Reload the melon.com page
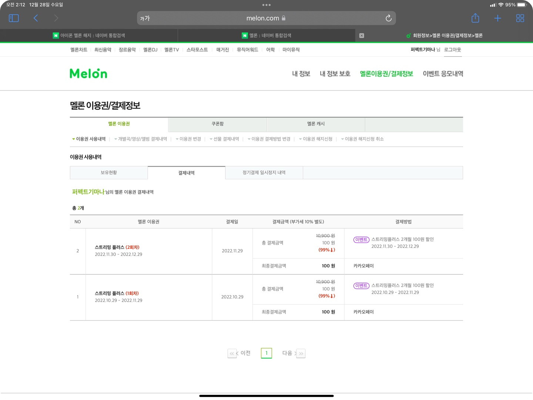 pyautogui.click(x=388, y=18)
